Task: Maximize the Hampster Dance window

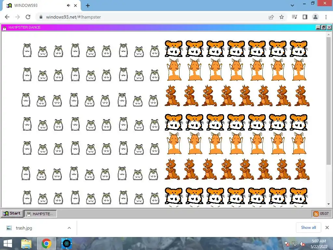Action: 324,27
